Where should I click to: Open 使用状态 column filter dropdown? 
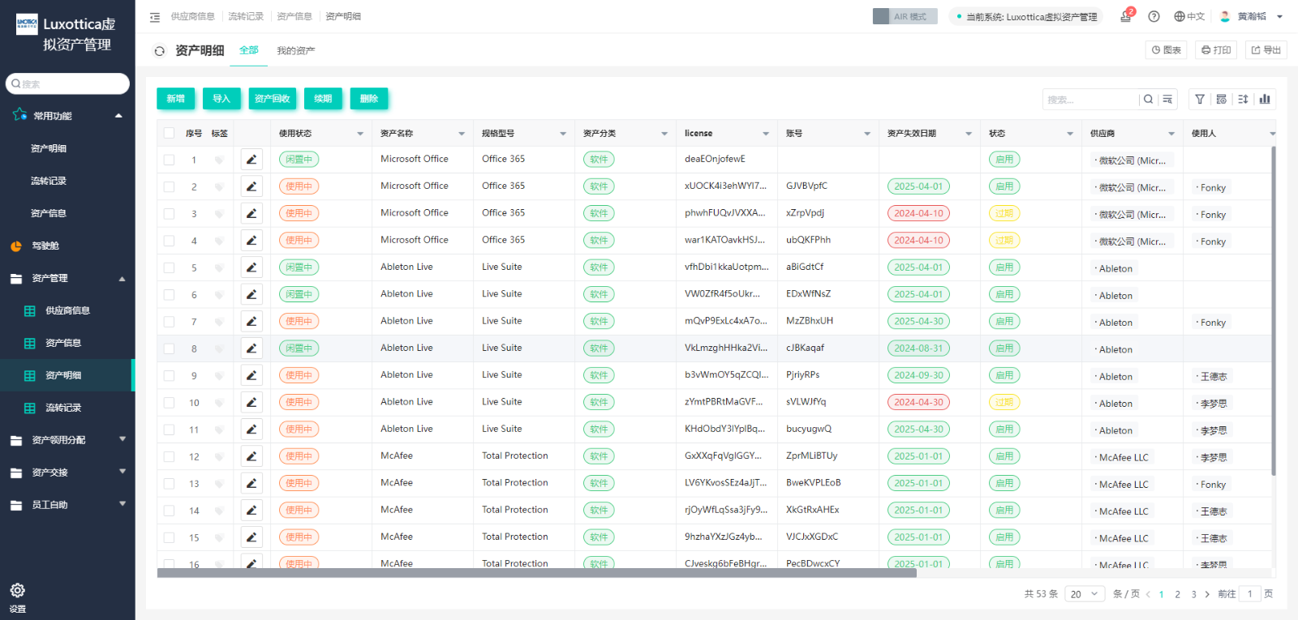pos(360,134)
